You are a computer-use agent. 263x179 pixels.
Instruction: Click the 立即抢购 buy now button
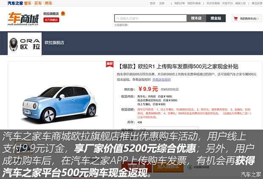click(136, 166)
